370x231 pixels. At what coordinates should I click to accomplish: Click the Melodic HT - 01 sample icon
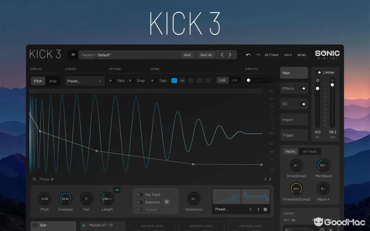click(84, 225)
